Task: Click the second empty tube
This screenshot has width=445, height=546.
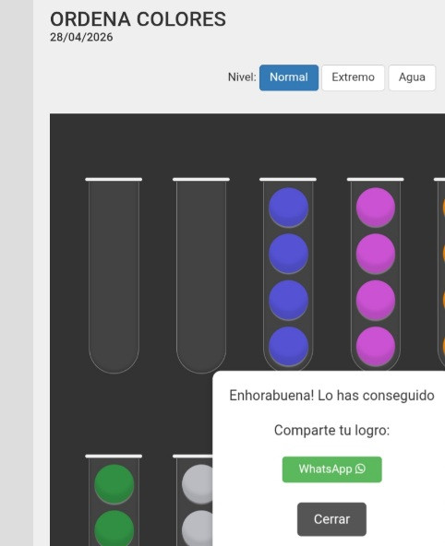Action: (x=201, y=276)
